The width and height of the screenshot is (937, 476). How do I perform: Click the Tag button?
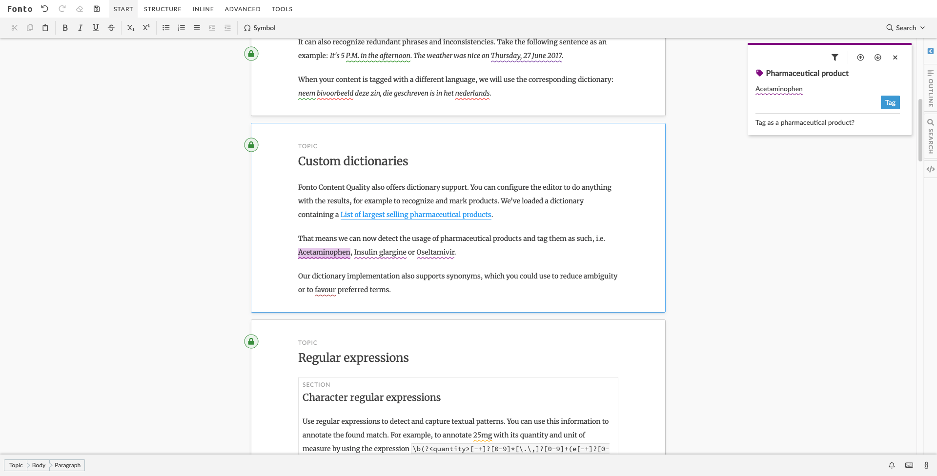coord(890,102)
